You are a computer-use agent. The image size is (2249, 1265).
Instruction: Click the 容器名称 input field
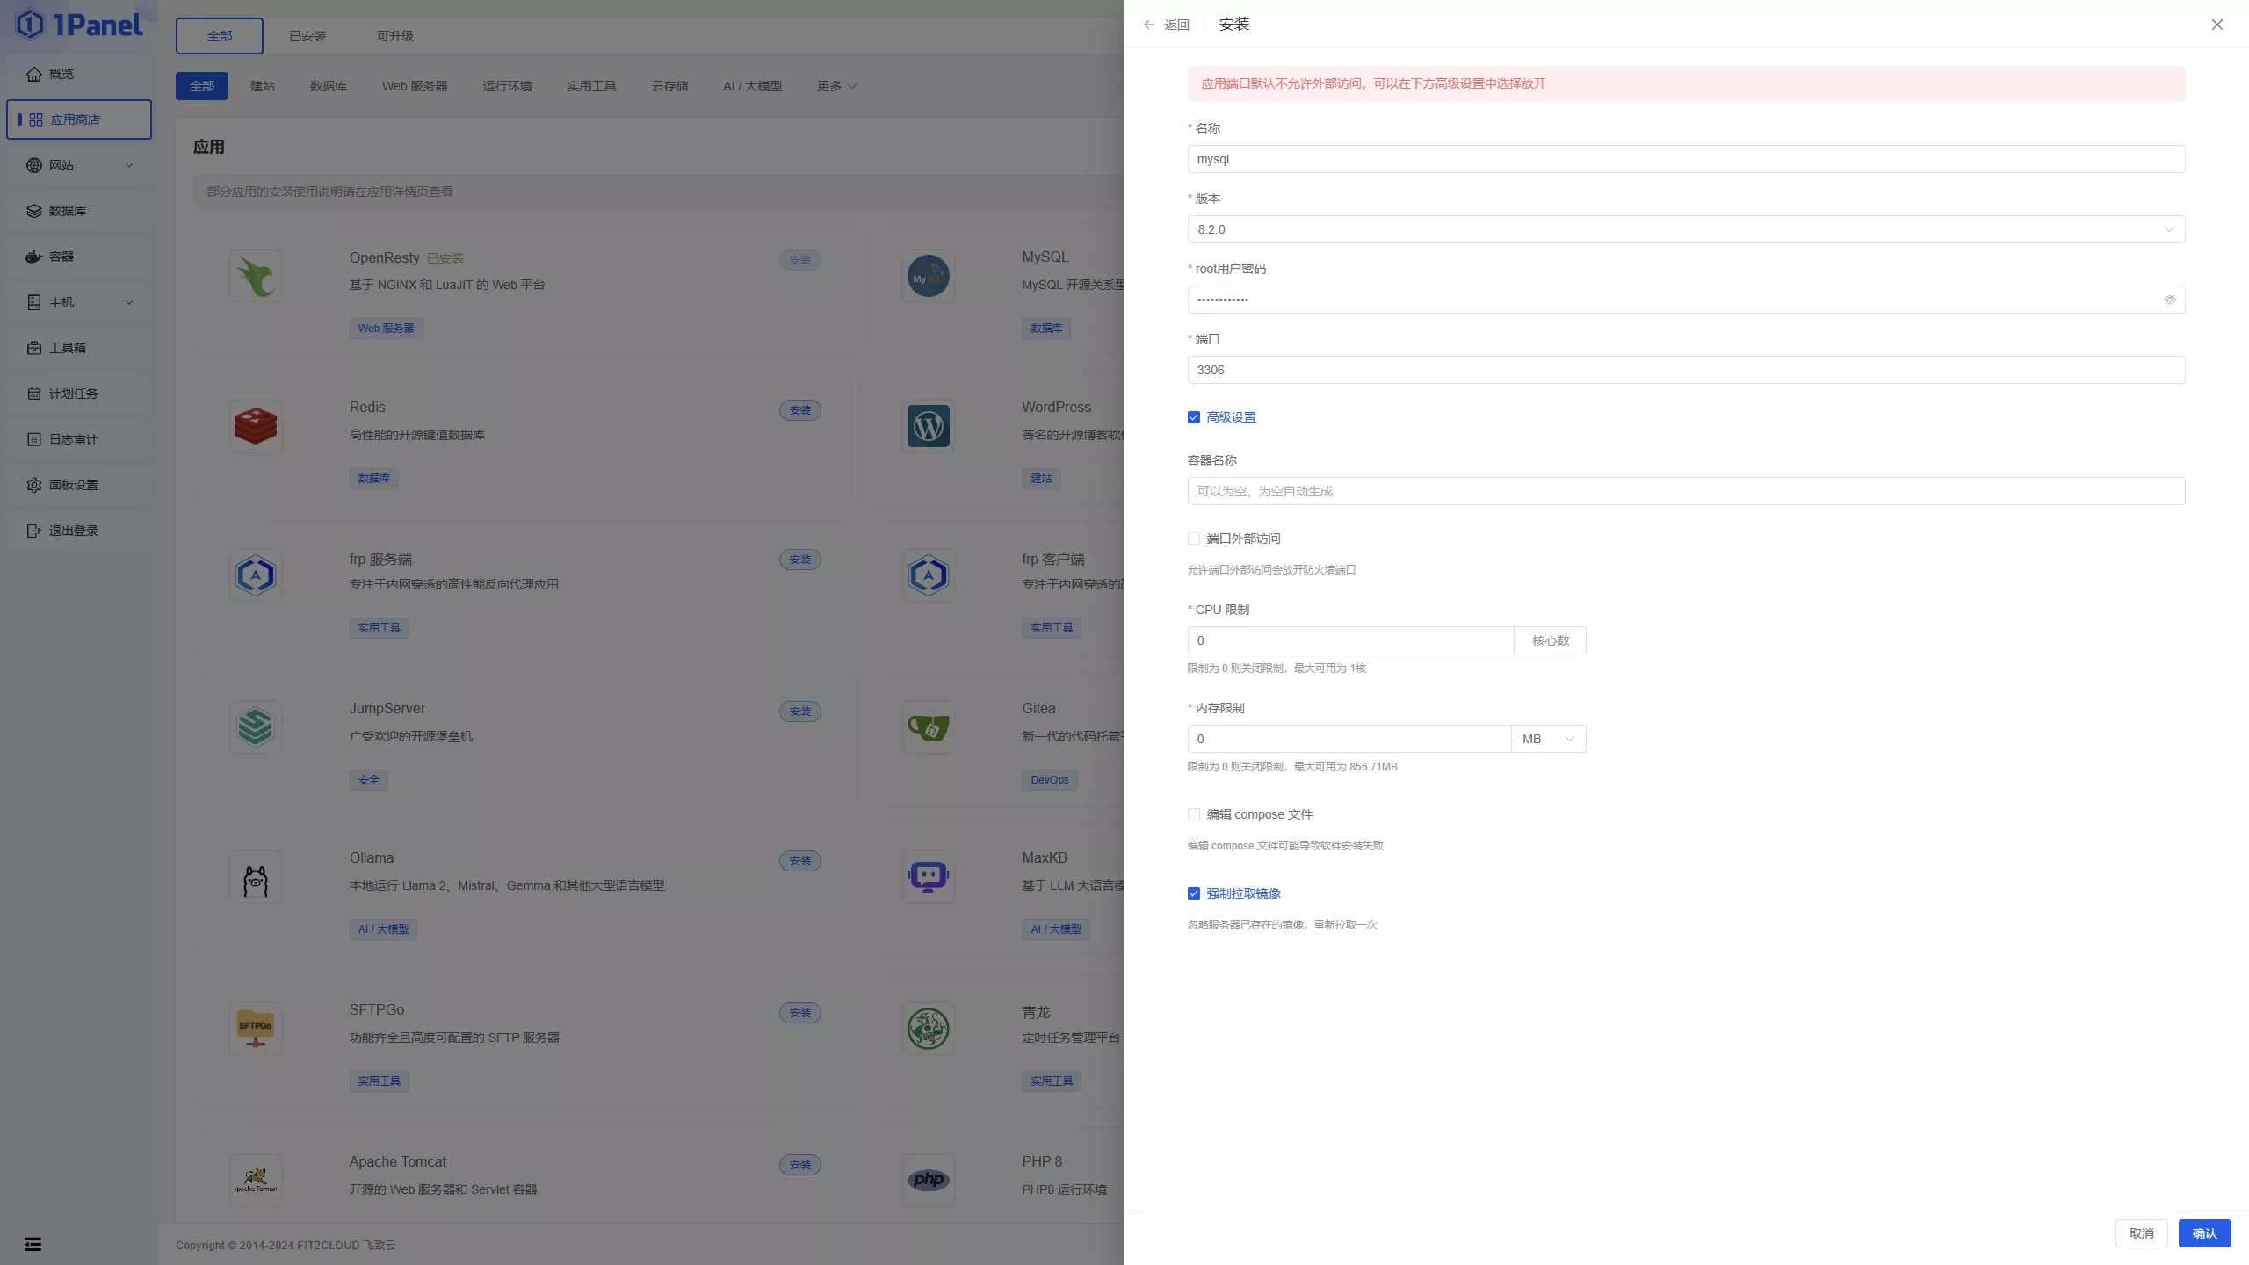click(1685, 491)
